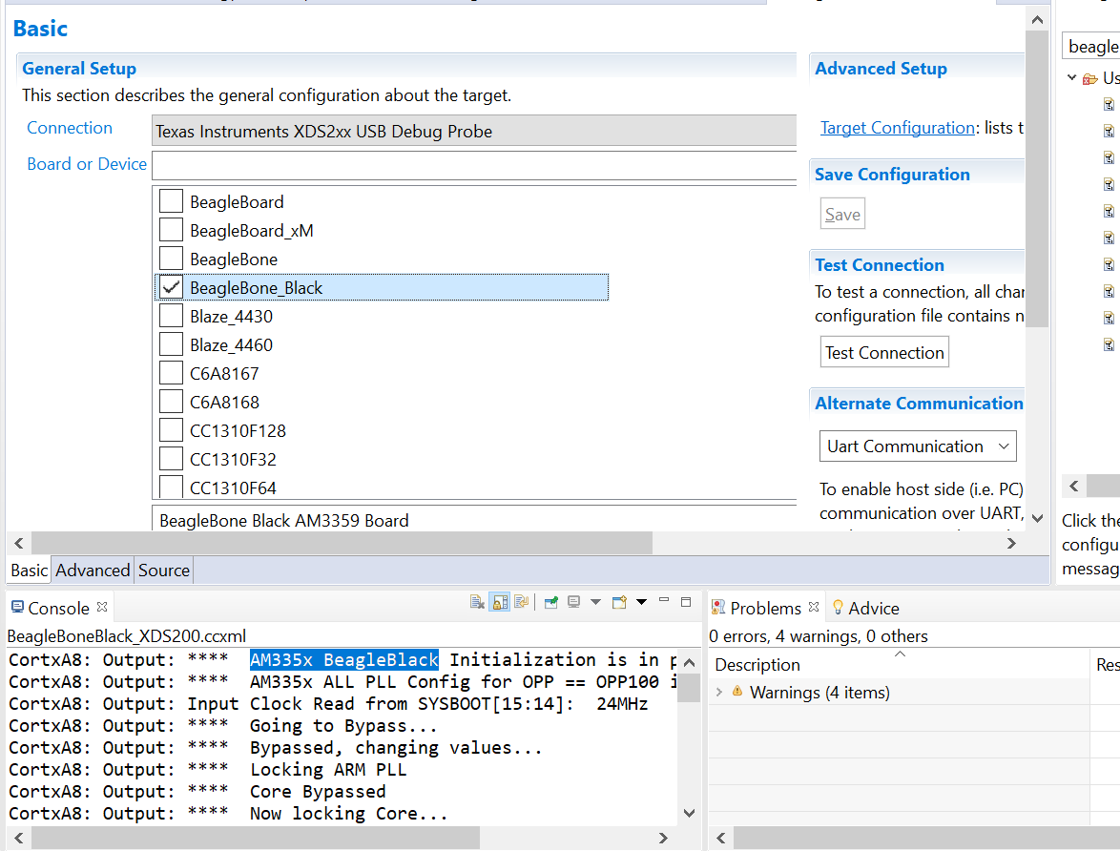Click the 'Locking ARM PLL' console line

pyautogui.click(x=328, y=770)
